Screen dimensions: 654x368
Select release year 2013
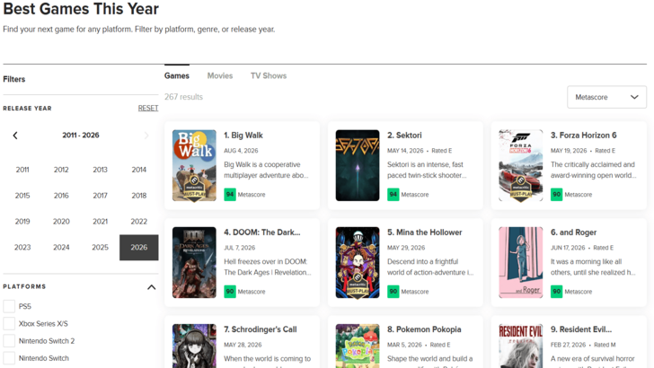click(x=100, y=170)
